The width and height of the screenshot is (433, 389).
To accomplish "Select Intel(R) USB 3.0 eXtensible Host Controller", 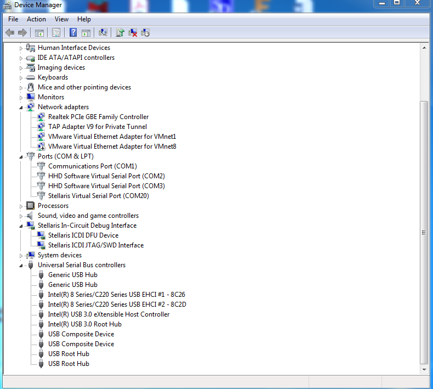I will (x=109, y=314).
